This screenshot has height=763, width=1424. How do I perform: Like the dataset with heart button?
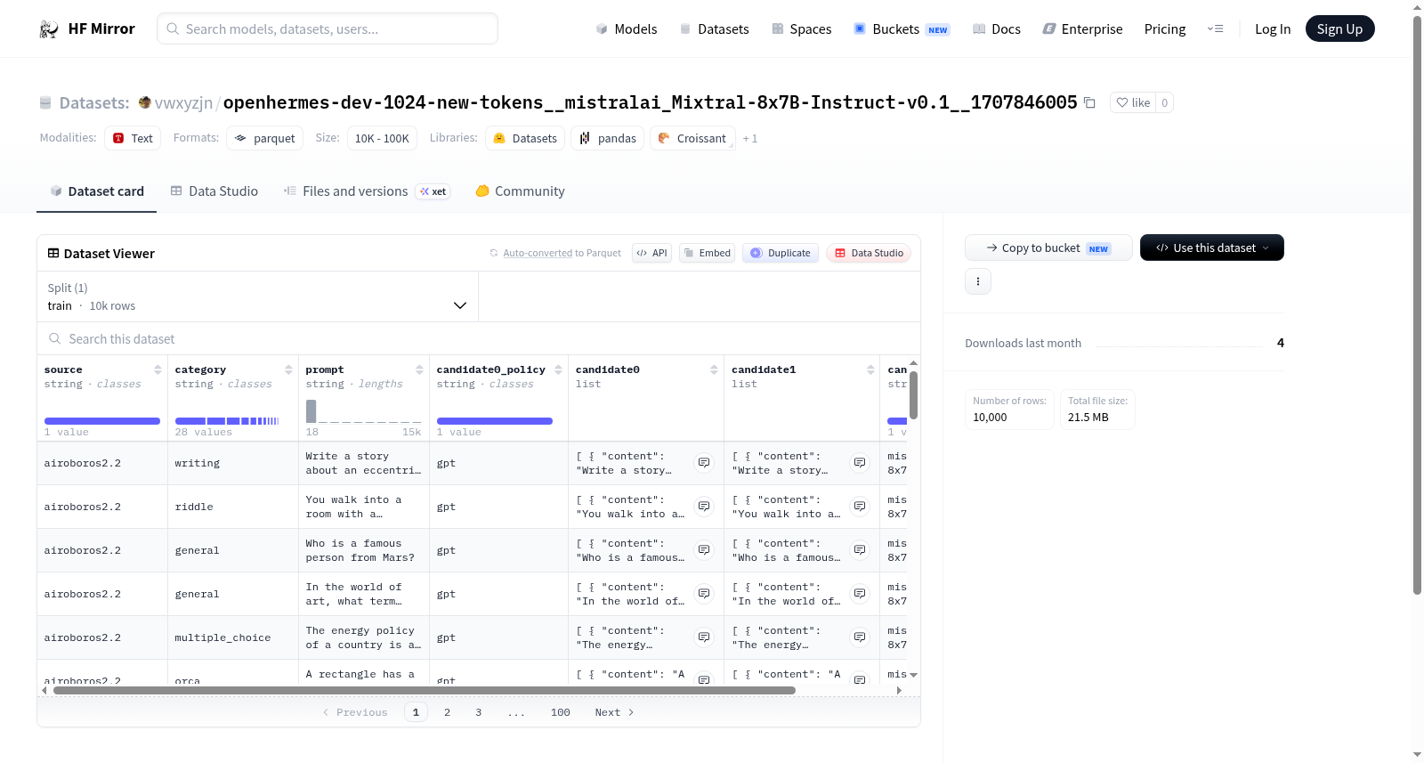1133,102
